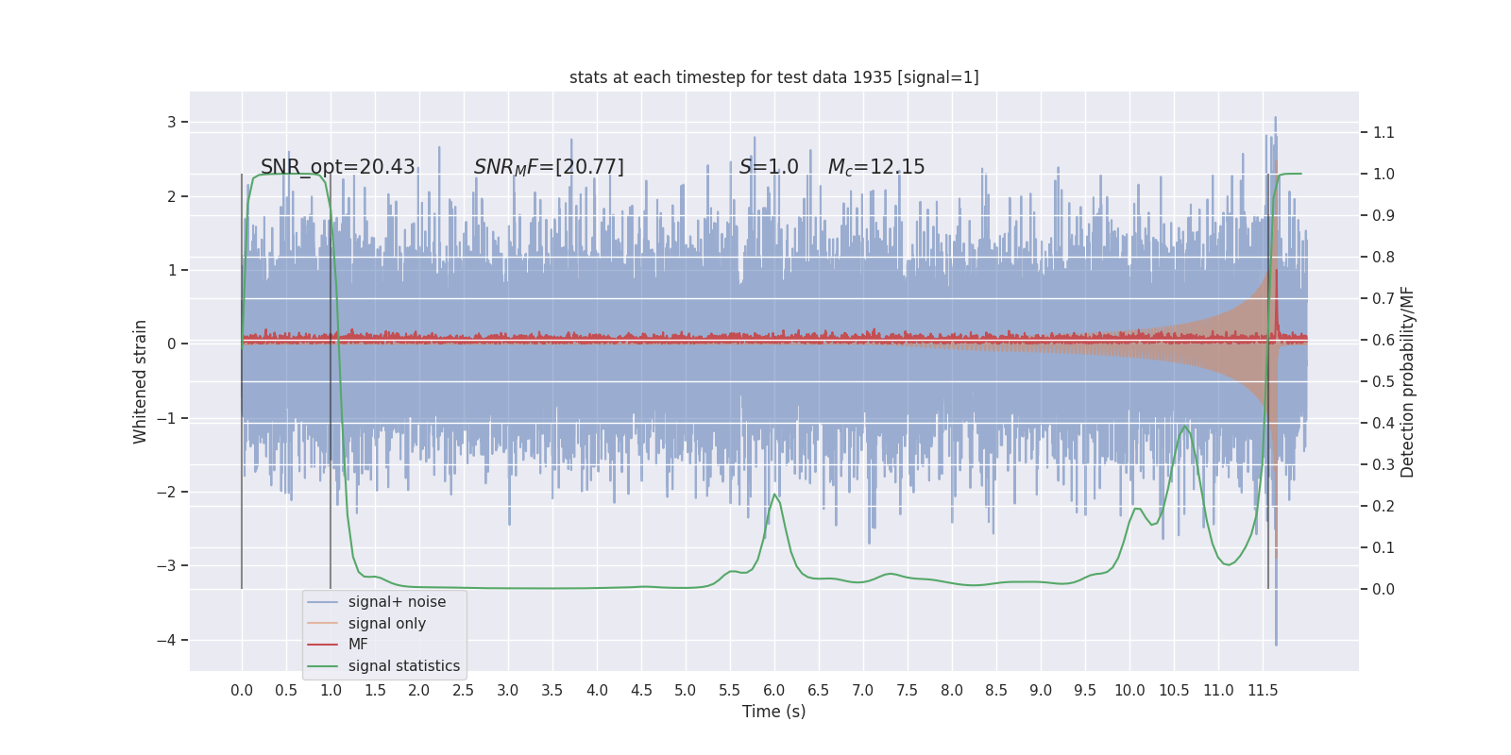Click the x-axis tick label 4.0
The height and width of the screenshot is (755, 1511).
[x=597, y=691]
